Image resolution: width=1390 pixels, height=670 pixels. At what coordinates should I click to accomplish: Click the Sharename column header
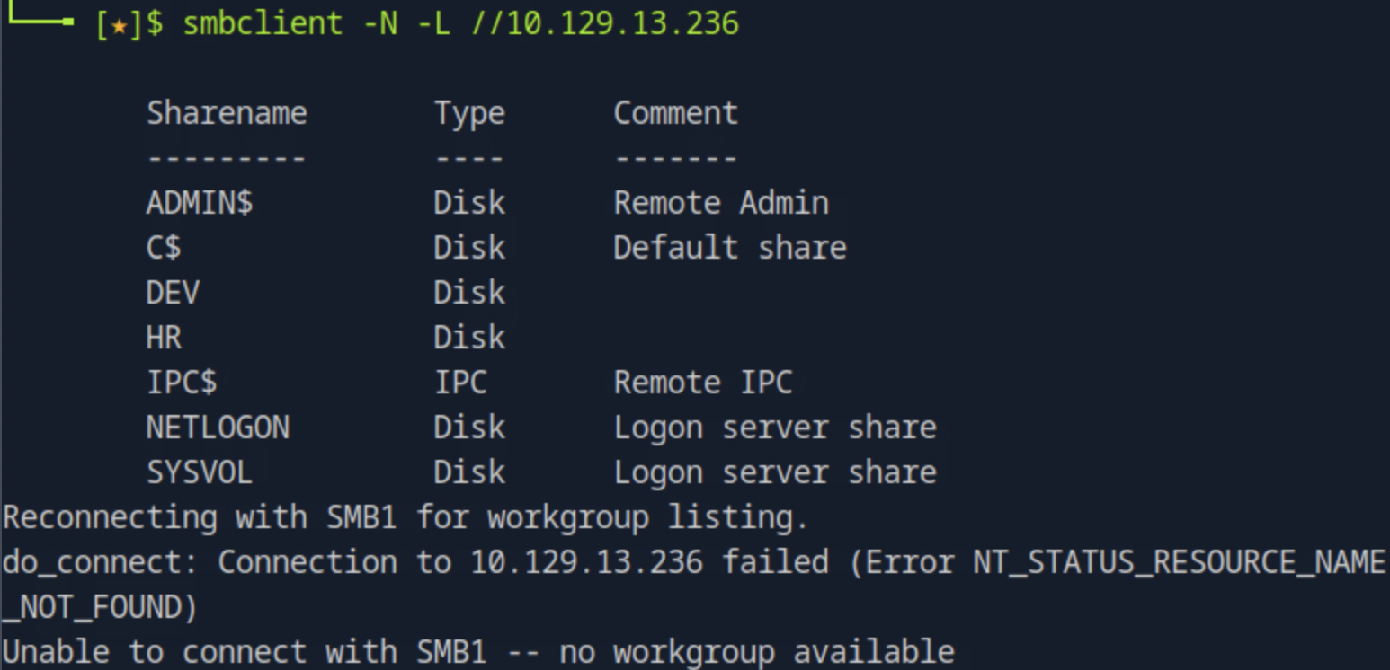pos(227,113)
